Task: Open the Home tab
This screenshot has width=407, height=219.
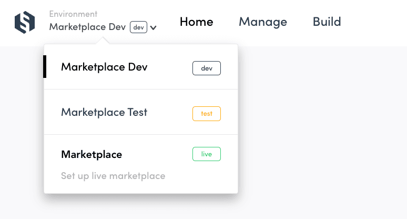Action: click(196, 22)
